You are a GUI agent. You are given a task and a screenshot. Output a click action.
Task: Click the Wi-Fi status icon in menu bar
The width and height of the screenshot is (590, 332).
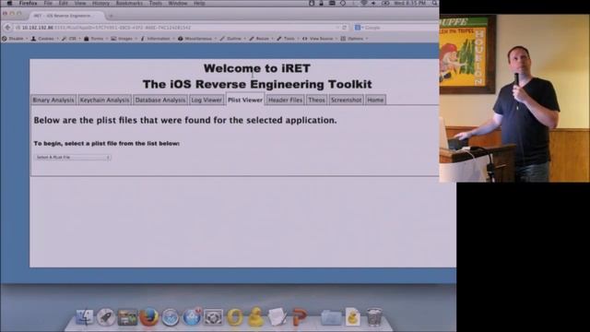(x=363, y=3)
